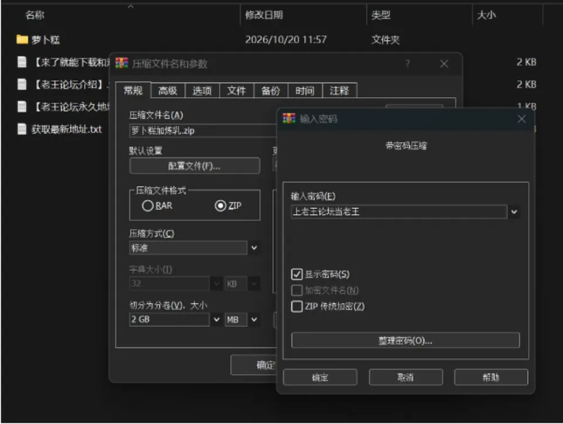Sort files by 修改日期 column header
This screenshot has width=563, height=424.
pos(264,15)
